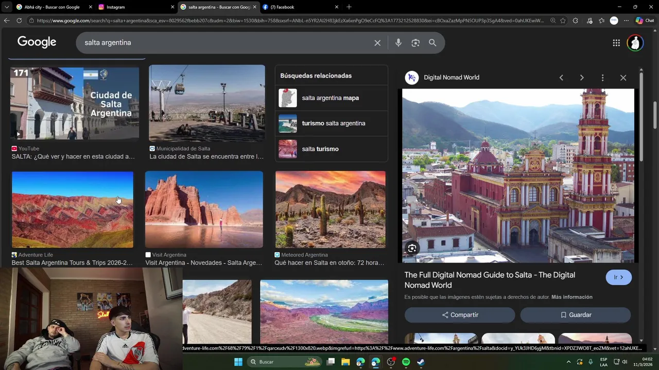Open search by image camera icon

415,43
